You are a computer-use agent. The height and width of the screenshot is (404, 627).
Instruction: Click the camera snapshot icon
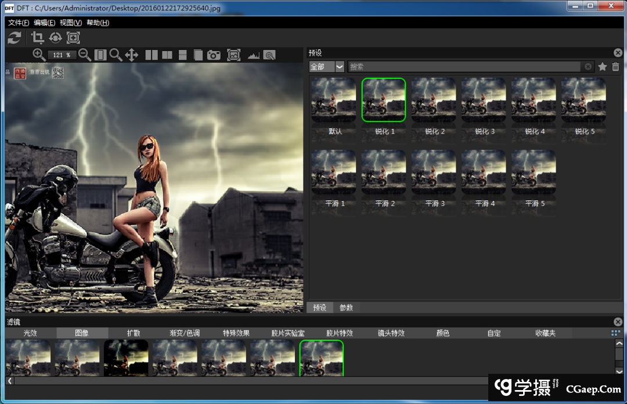click(214, 55)
